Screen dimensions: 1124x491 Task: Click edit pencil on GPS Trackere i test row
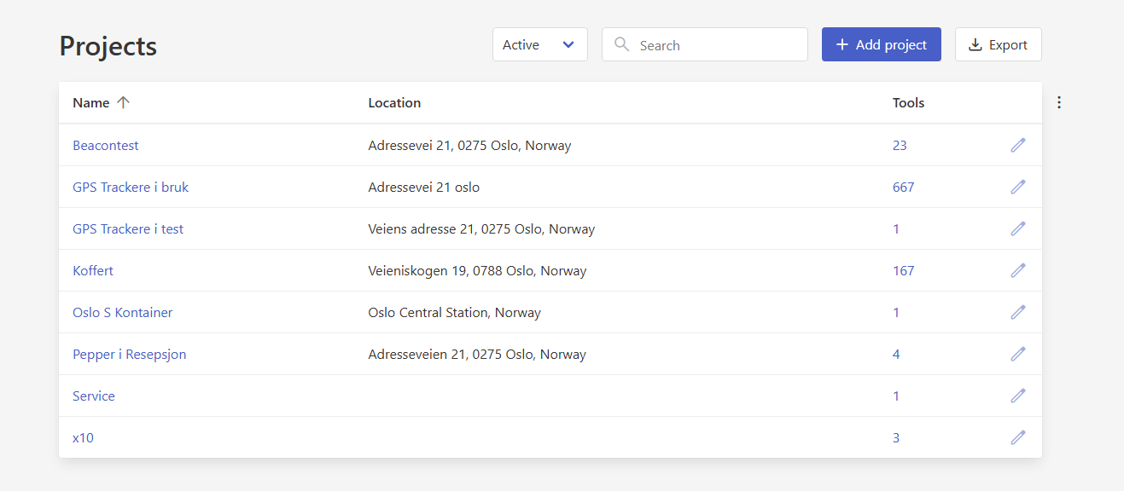[x=1017, y=228]
